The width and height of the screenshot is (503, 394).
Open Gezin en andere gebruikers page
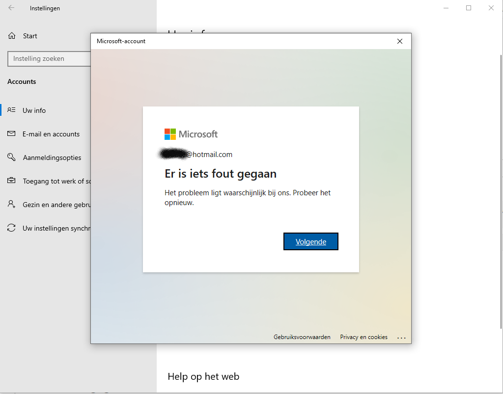pos(57,205)
